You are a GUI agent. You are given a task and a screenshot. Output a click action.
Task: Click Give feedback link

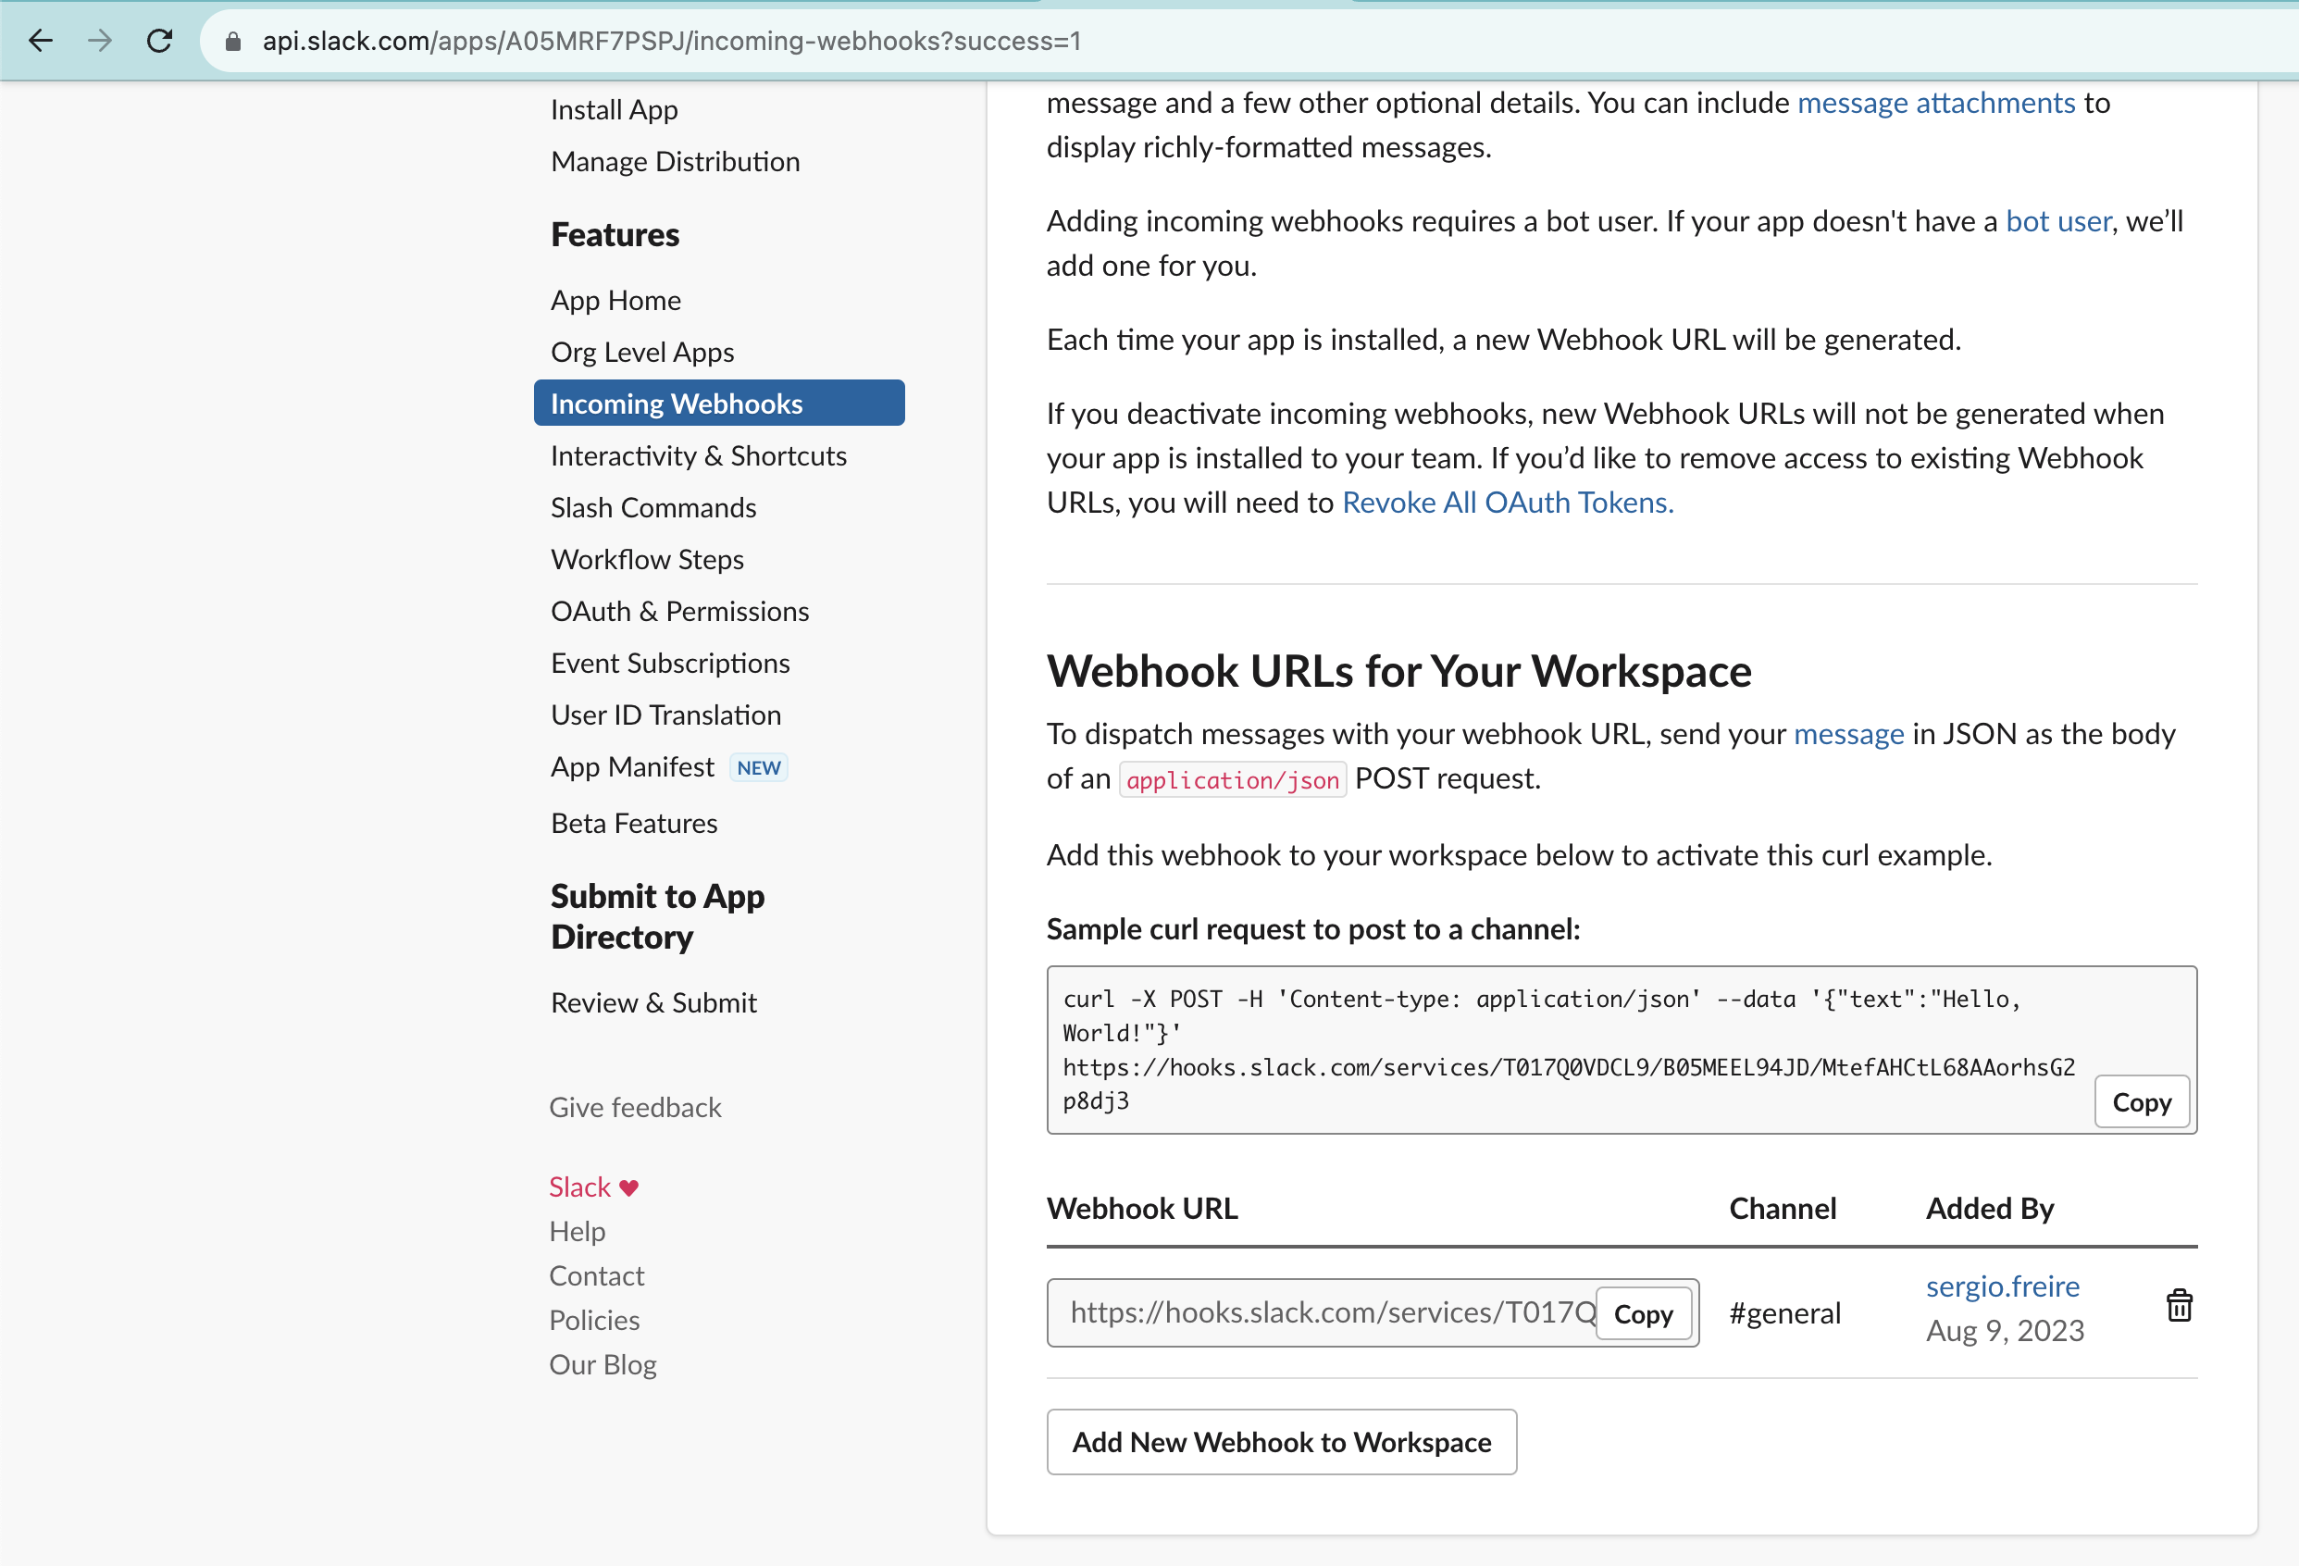(635, 1108)
